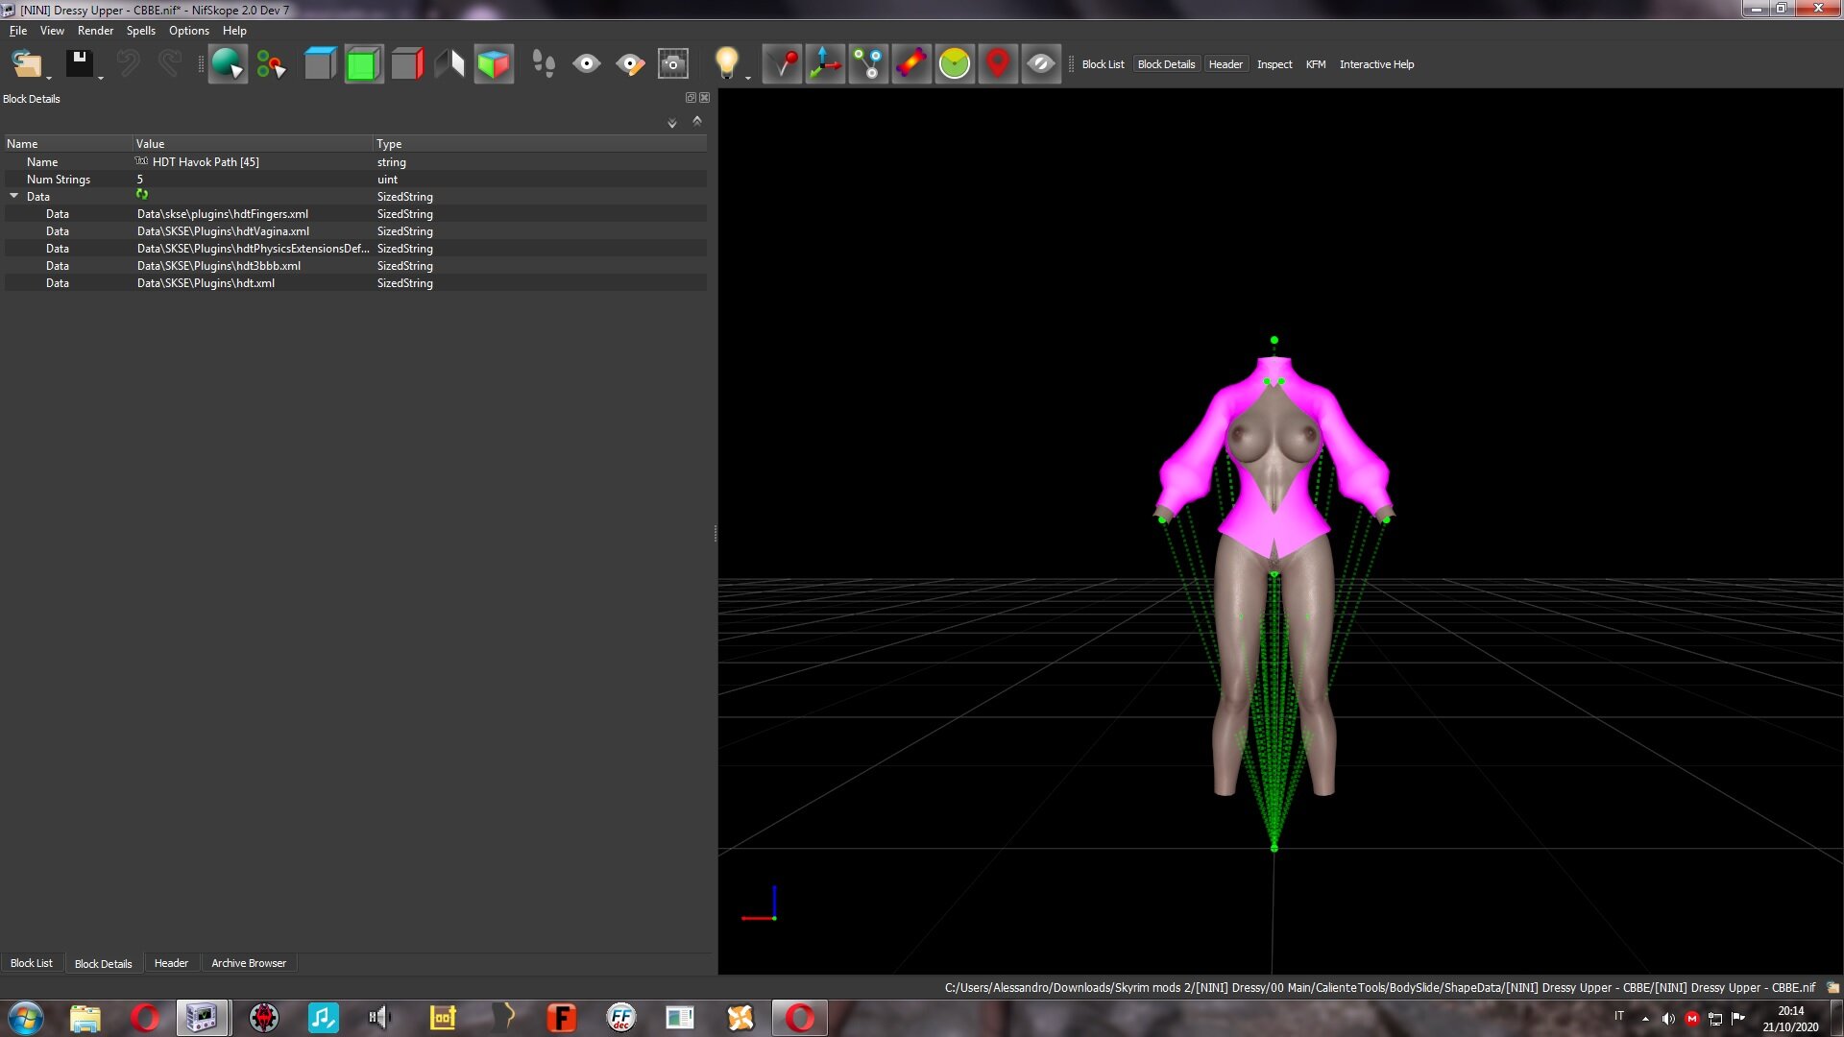
Task: Toggle the lighting bulb icon
Action: [x=727, y=63]
